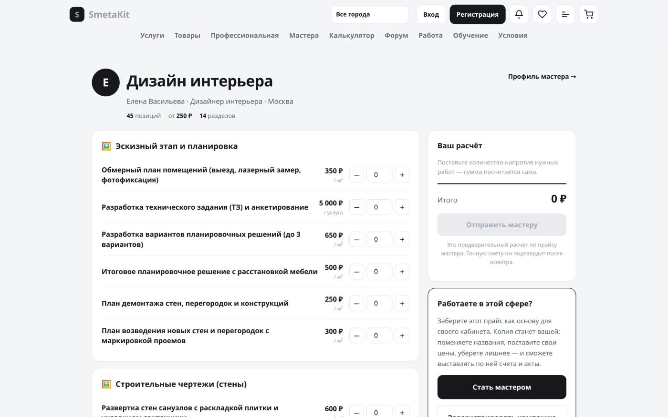Add one Разработка технического задания service
The width and height of the screenshot is (668, 417).
402,207
